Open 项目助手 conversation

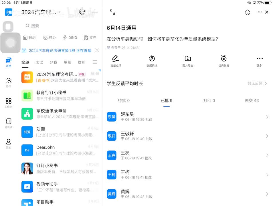(60, 202)
